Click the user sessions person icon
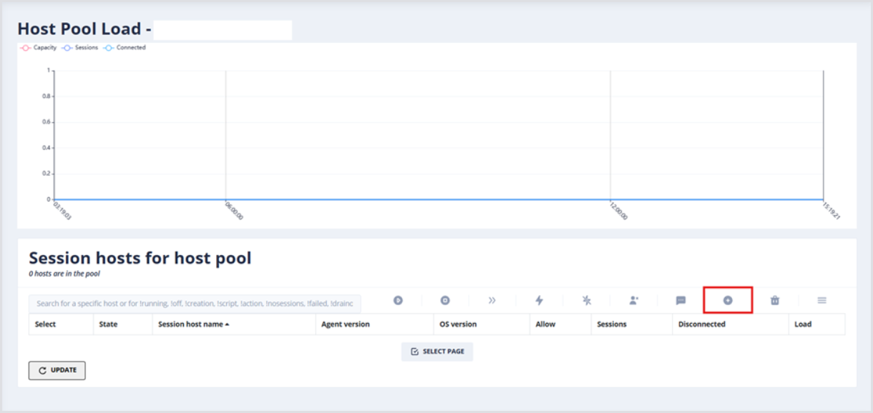The image size is (873, 413). (634, 301)
